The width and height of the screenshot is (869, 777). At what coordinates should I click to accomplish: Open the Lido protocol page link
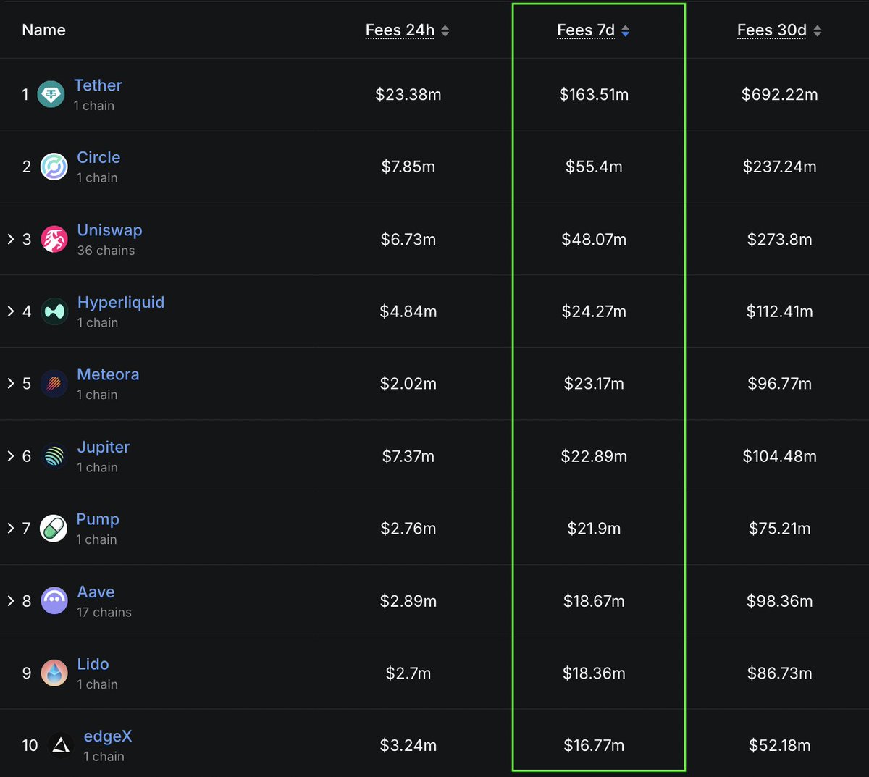click(x=93, y=664)
